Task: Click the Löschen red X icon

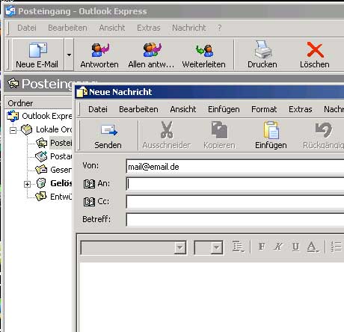Action: [315, 50]
